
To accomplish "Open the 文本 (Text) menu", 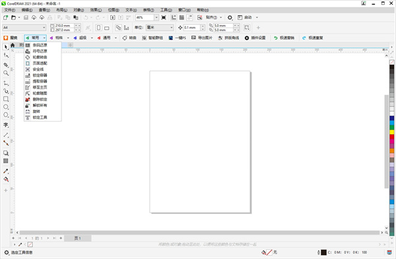I will coord(131,10).
